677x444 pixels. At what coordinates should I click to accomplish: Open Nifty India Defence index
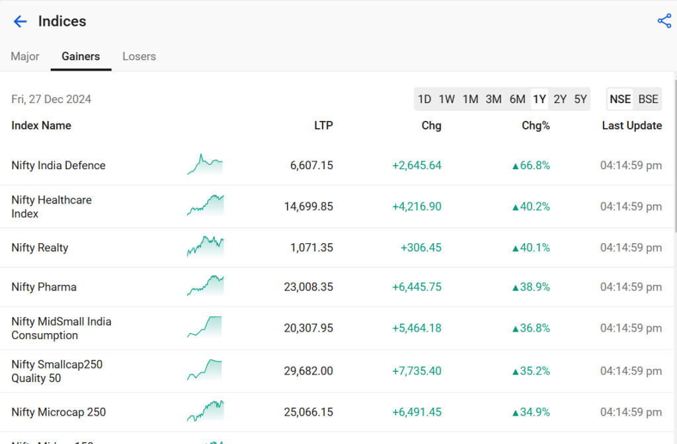pyautogui.click(x=58, y=165)
